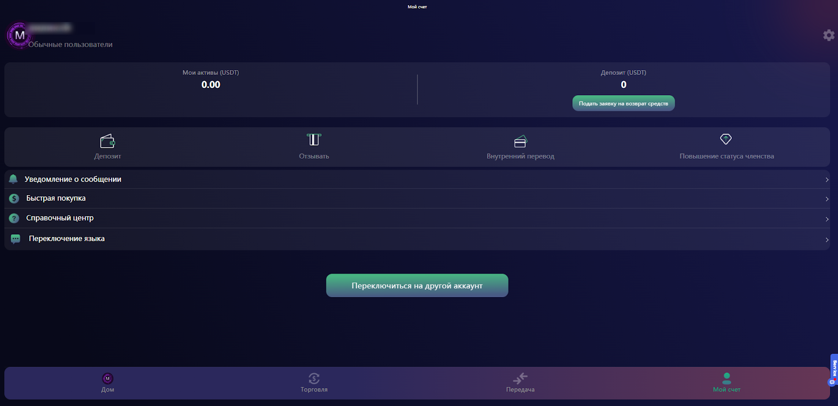This screenshot has width=838, height=406.
Task: Open the settings gear icon
Action: click(829, 35)
